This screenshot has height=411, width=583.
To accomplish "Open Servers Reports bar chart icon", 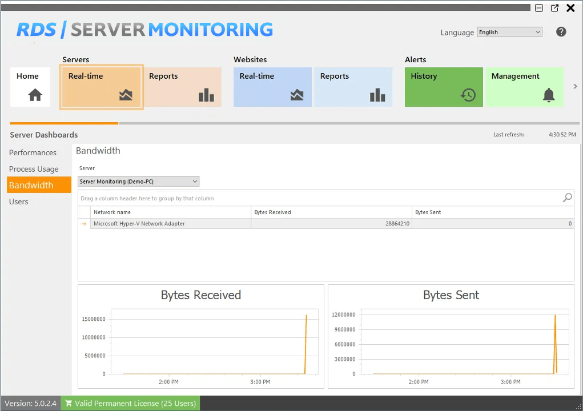I will [x=206, y=95].
